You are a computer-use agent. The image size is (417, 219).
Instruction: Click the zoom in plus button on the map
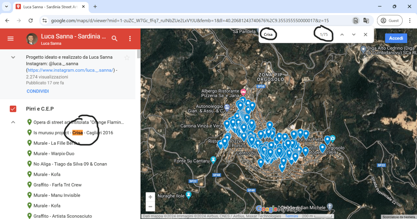coord(150,197)
